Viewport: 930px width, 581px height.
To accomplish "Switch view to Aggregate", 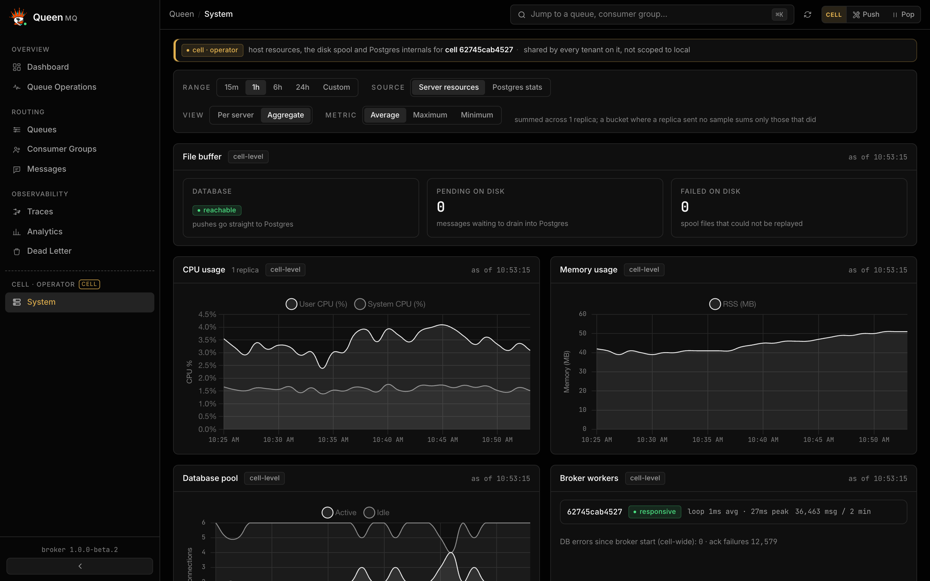I will 285,115.
